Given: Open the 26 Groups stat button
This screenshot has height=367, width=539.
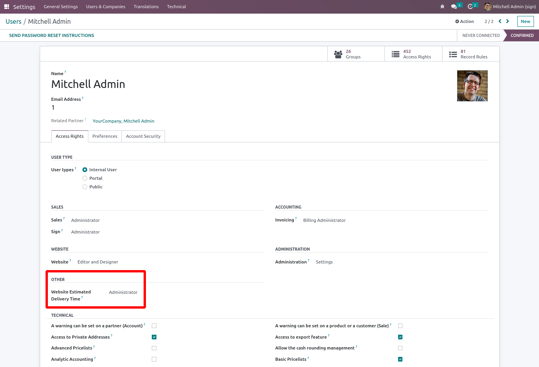Looking at the screenshot, I should click(x=356, y=54).
